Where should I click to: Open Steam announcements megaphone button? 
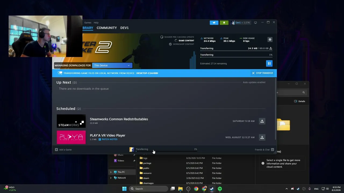click(x=214, y=23)
